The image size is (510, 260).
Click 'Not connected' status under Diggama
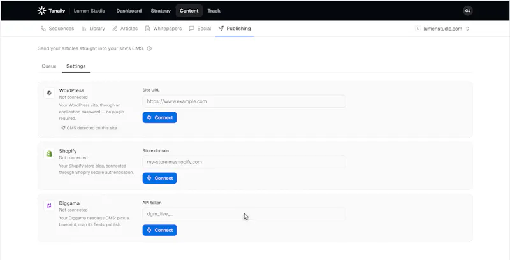[x=73, y=210]
